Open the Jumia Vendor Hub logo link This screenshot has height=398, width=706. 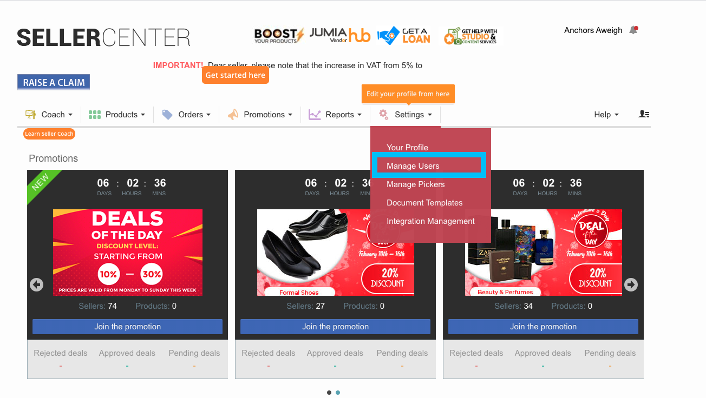tap(340, 36)
